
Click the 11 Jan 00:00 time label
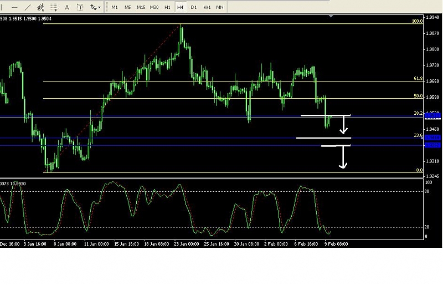[x=96, y=244]
